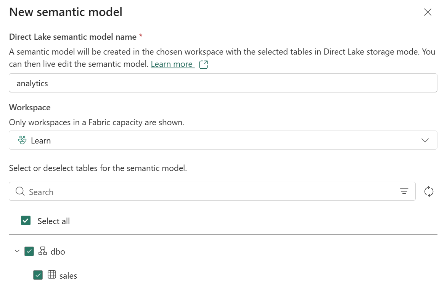Image resolution: width=447 pixels, height=300 pixels.
Task: Click the search magnifier icon
Action: [x=19, y=191]
